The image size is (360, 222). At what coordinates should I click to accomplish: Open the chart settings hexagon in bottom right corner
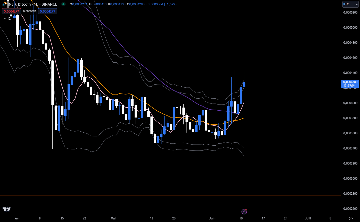[x=350, y=218]
